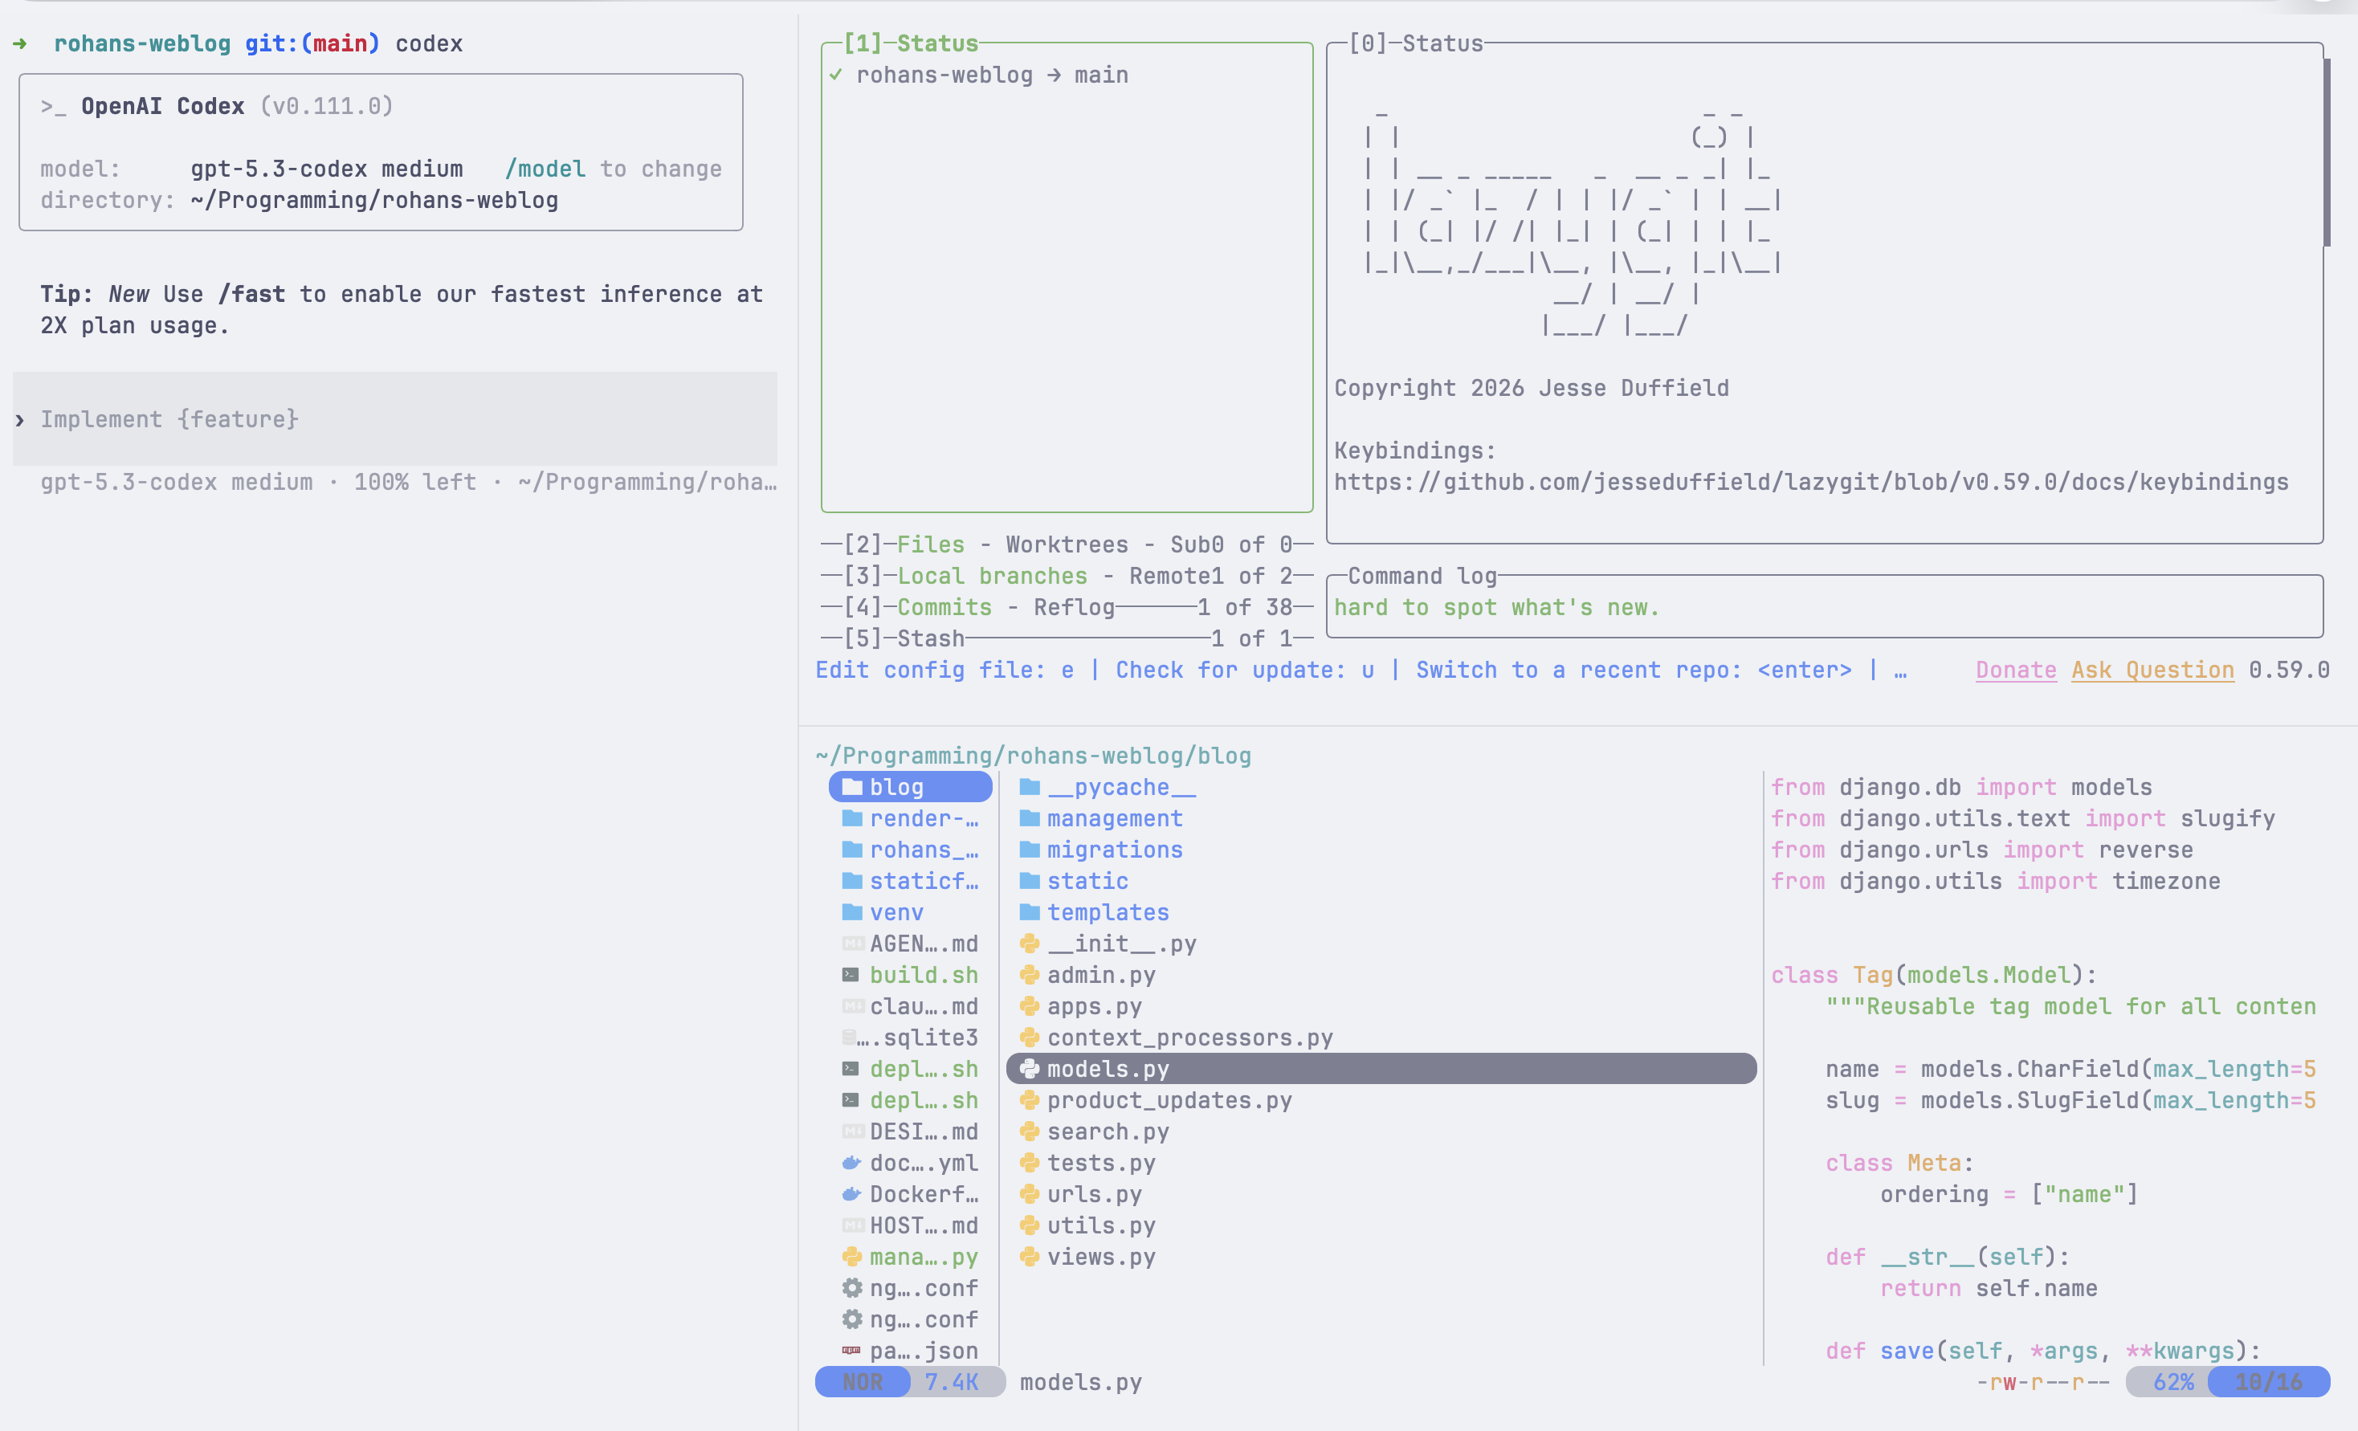Click the Python icon beside models.py
The height and width of the screenshot is (1431, 2358).
coord(1029,1069)
